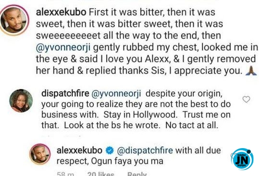259x176 pixels.
Task: Open the alexxekubo username on the top comment
Action: click(61, 12)
